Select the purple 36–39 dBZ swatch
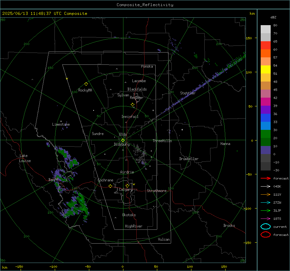Viewport: 290px width, 271px height. click(266, 110)
